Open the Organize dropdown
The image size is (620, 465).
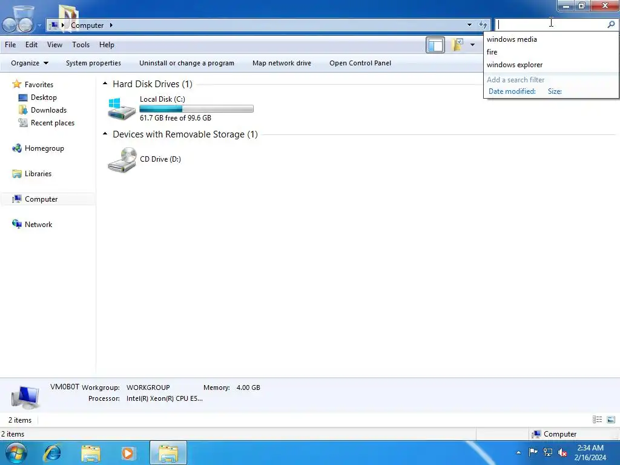[x=30, y=63]
